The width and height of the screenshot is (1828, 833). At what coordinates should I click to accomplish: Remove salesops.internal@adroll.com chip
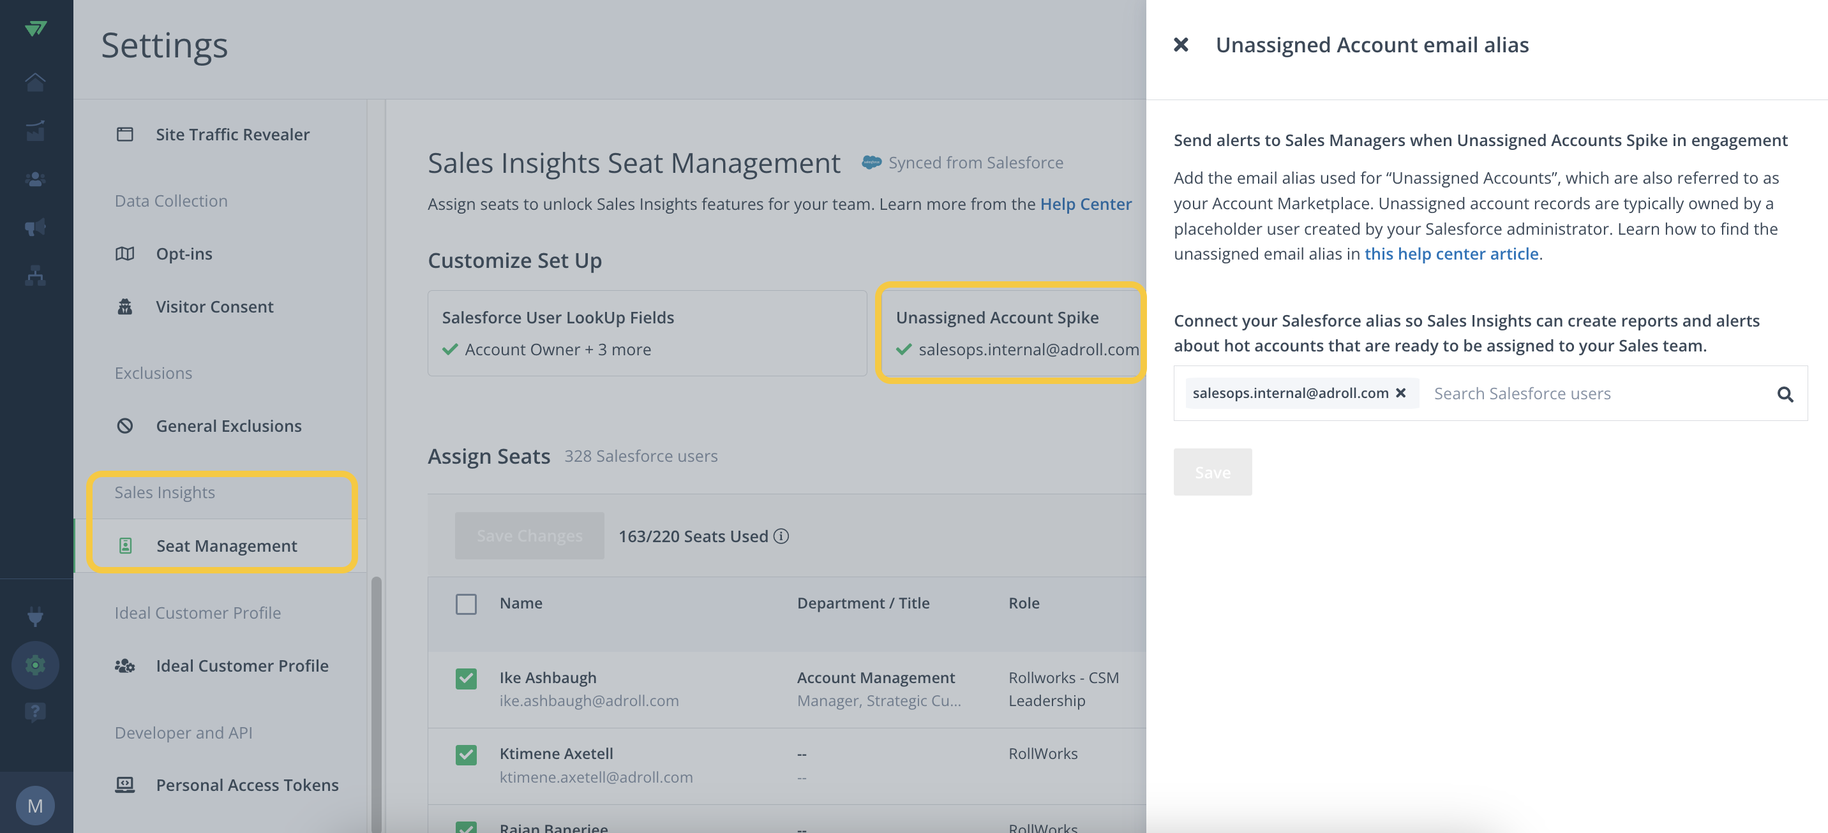coord(1401,393)
